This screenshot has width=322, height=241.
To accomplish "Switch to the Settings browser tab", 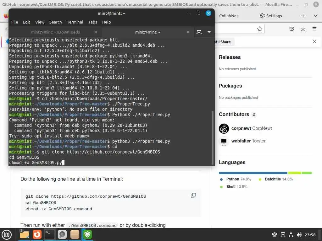I will pyautogui.click(x=271, y=16).
